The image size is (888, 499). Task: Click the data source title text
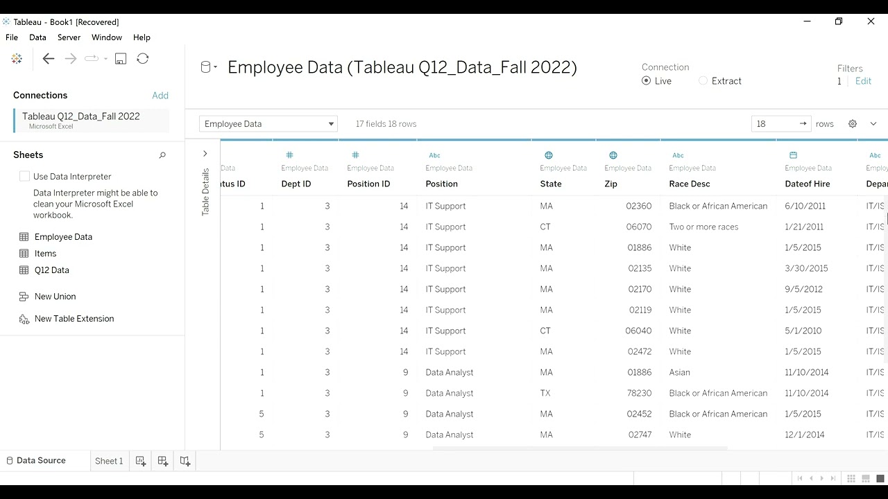tap(402, 67)
